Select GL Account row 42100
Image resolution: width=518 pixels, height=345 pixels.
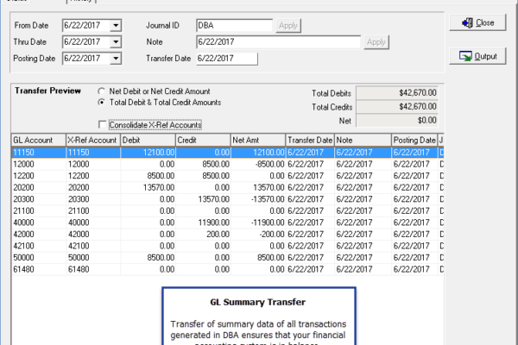[227, 246]
